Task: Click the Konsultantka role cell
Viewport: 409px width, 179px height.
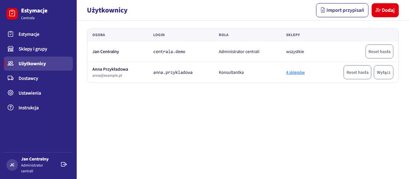Action: tap(231, 72)
